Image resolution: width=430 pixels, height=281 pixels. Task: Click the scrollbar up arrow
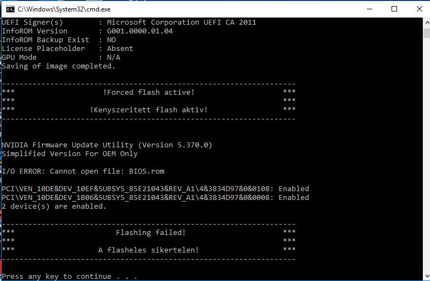click(x=427, y=22)
